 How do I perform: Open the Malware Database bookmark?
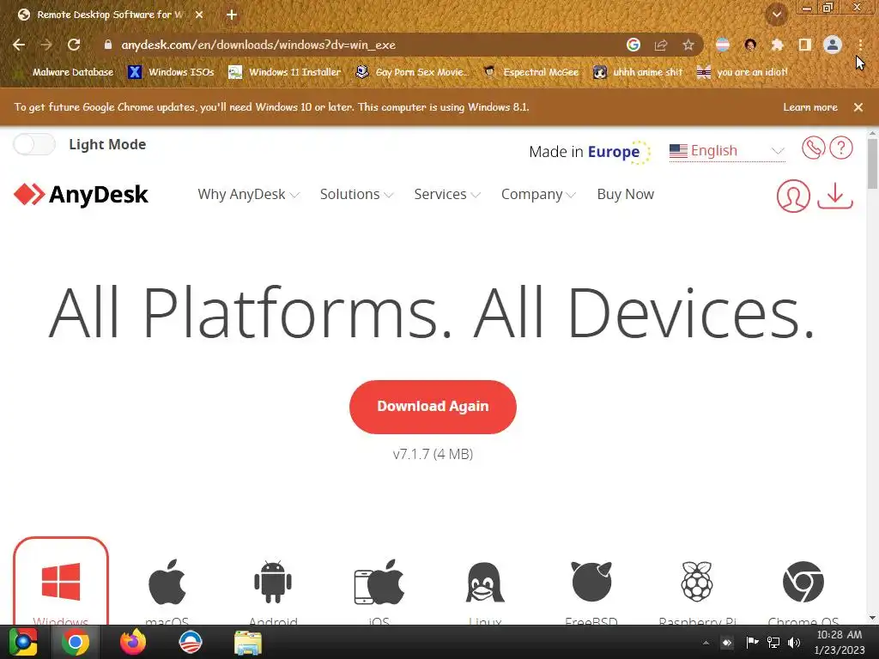[64, 72]
